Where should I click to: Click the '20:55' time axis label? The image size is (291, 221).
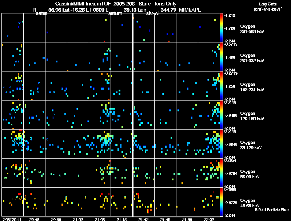56,220
